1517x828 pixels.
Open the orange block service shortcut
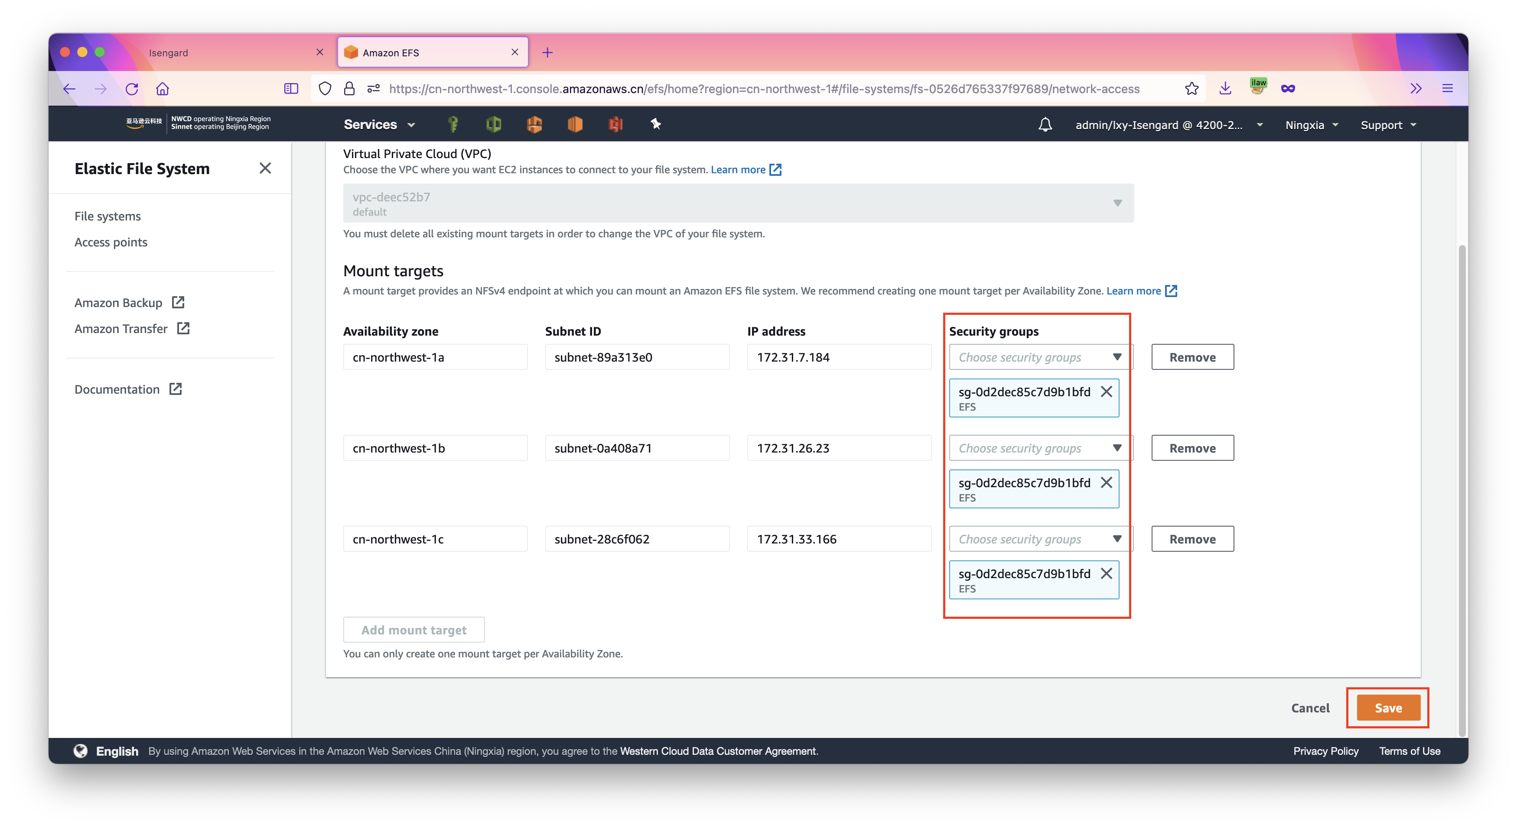(x=575, y=124)
